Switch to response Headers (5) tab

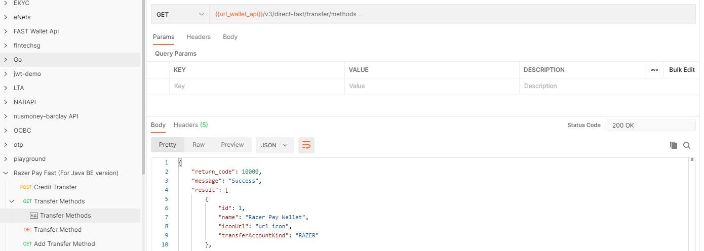coord(190,125)
